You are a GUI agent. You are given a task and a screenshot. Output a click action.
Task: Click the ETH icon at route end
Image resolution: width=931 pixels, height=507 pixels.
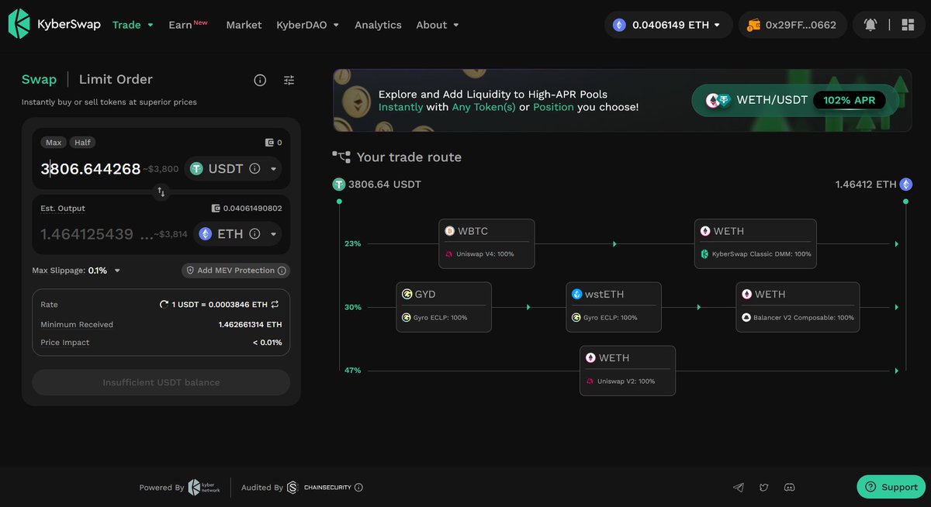(905, 185)
